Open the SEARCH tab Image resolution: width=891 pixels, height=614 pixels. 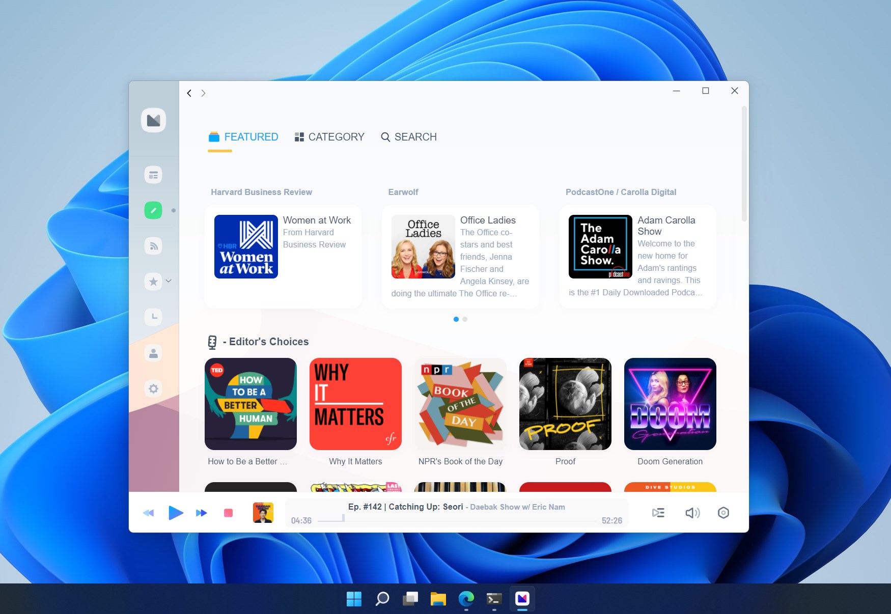click(408, 136)
